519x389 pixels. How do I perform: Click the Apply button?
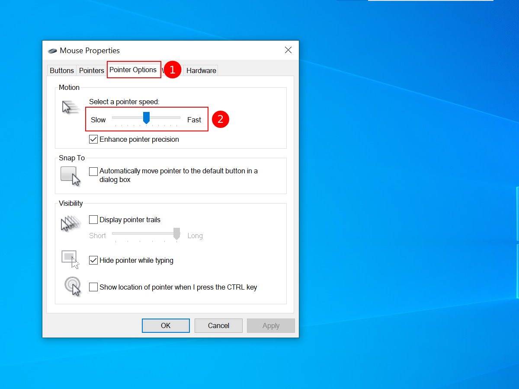tap(271, 325)
